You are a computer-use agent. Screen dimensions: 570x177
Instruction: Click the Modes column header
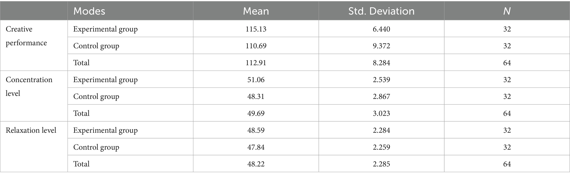click(x=89, y=11)
